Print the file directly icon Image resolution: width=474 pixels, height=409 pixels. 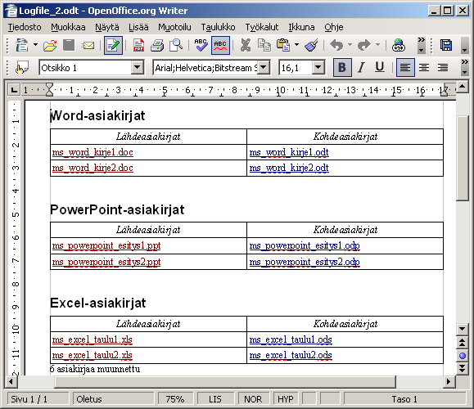pyautogui.click(x=157, y=45)
